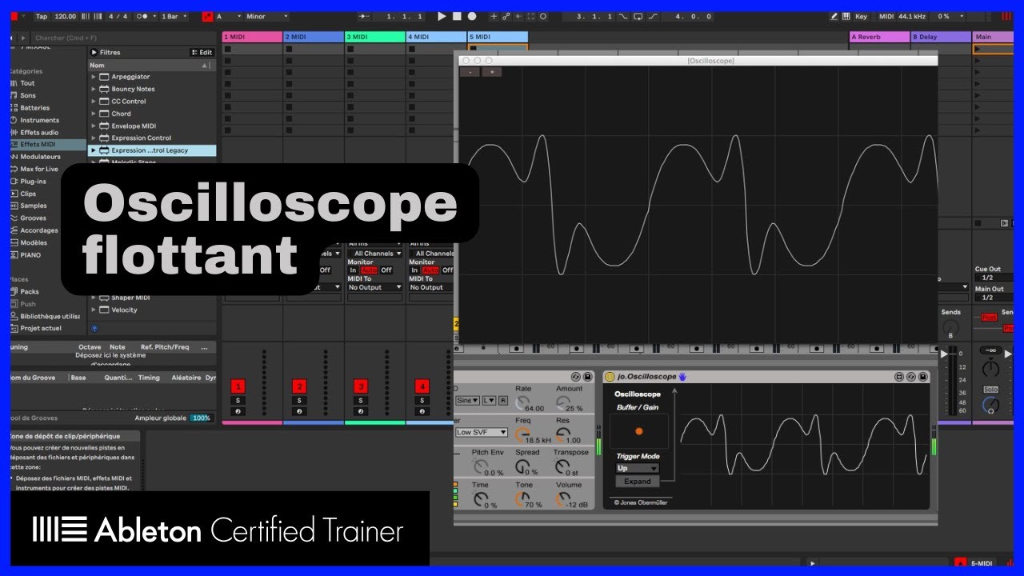Screen dimensions: 1024x576
Task: Open the Accordages category
Action: coord(38,230)
